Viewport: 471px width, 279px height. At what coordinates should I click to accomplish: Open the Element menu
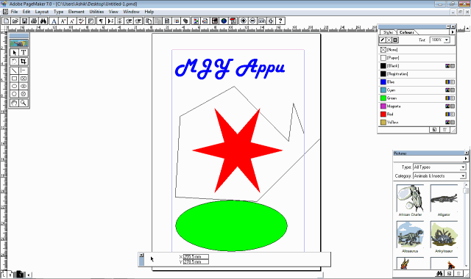click(76, 12)
